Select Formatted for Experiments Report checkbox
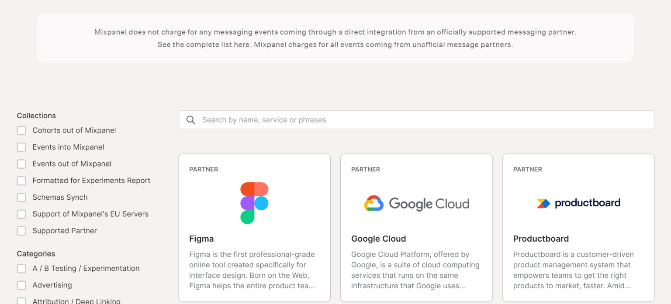Viewport: 671px width, 304px height. (x=21, y=181)
